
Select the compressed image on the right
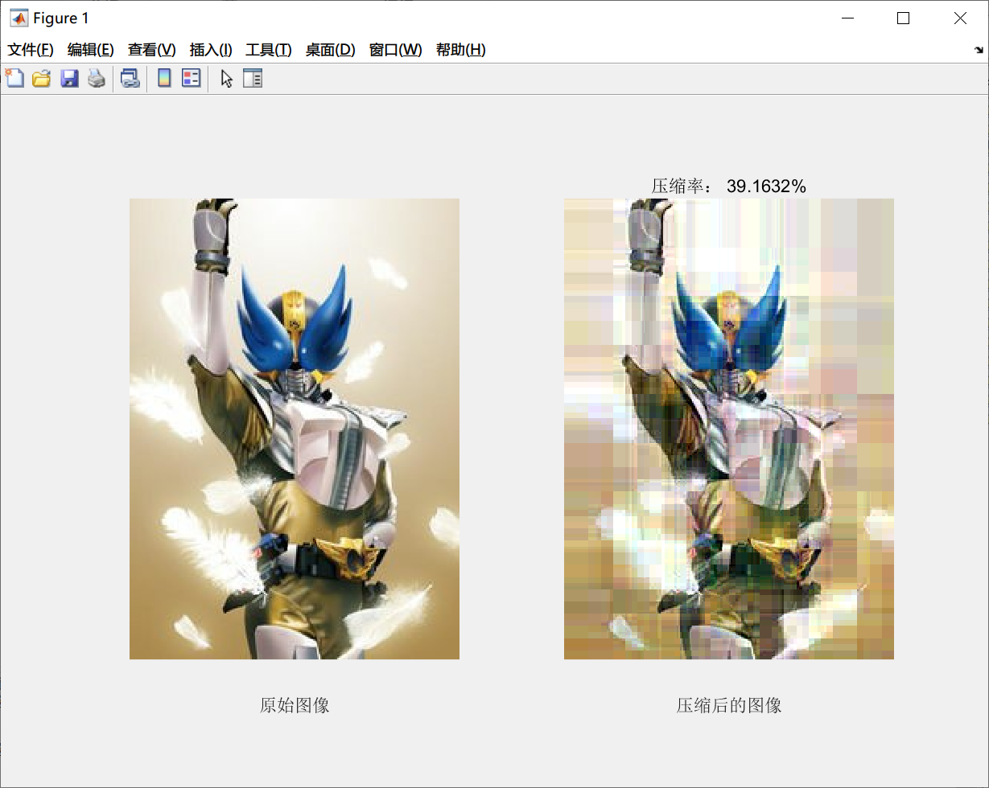(x=729, y=429)
